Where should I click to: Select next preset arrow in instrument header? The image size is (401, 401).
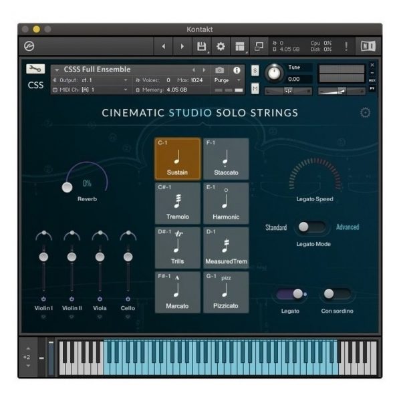(x=204, y=70)
